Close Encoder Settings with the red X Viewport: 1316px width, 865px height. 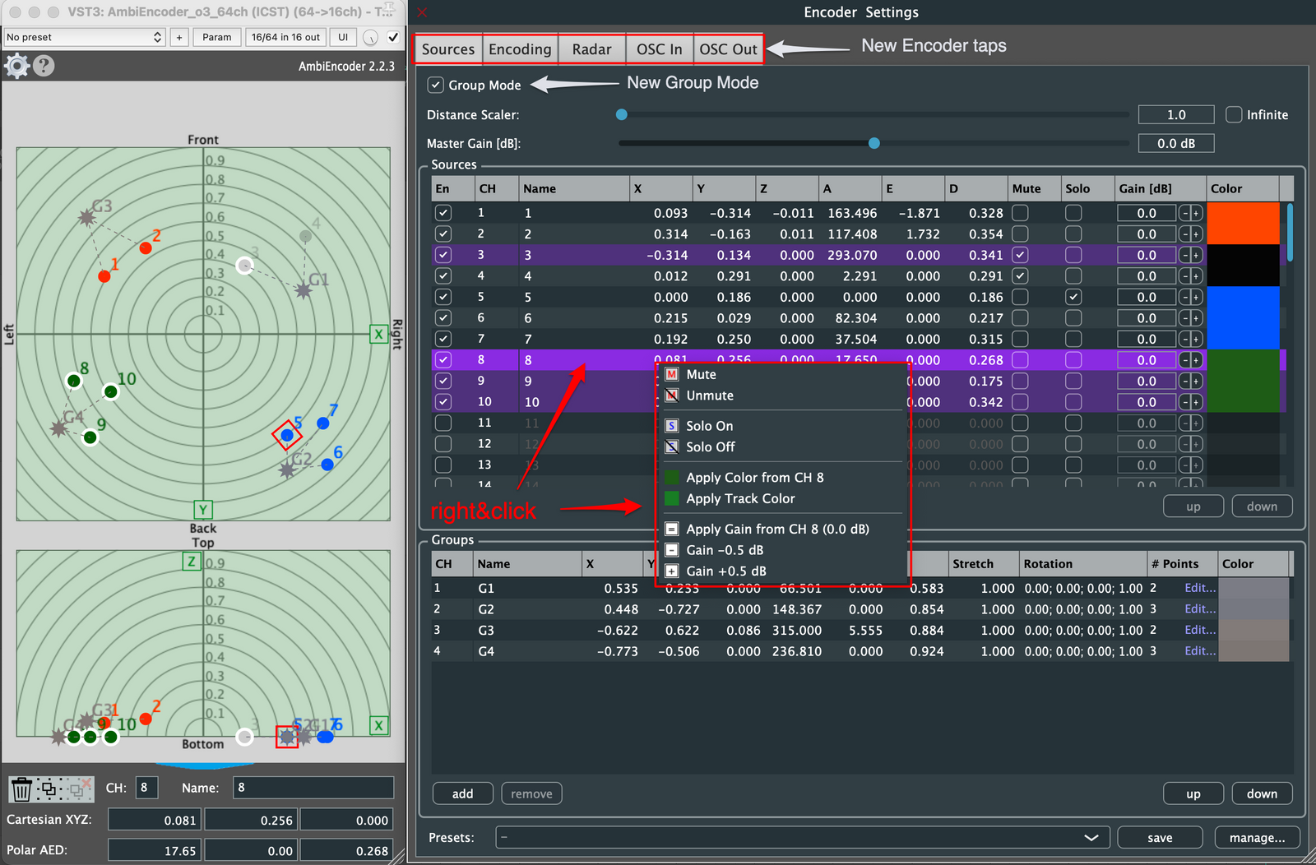[x=422, y=12]
